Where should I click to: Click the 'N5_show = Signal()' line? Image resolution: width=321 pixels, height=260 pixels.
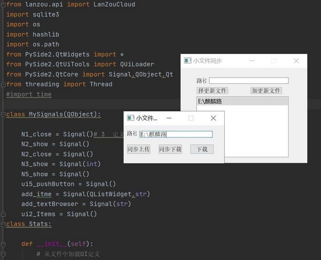coord(55,174)
